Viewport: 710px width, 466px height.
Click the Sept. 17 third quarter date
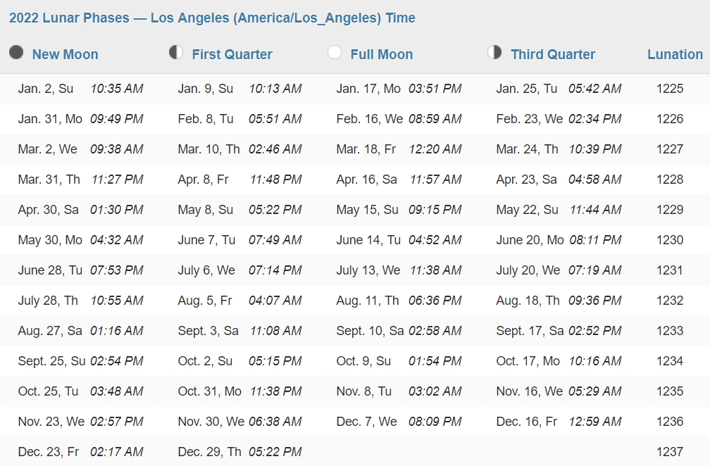click(530, 331)
